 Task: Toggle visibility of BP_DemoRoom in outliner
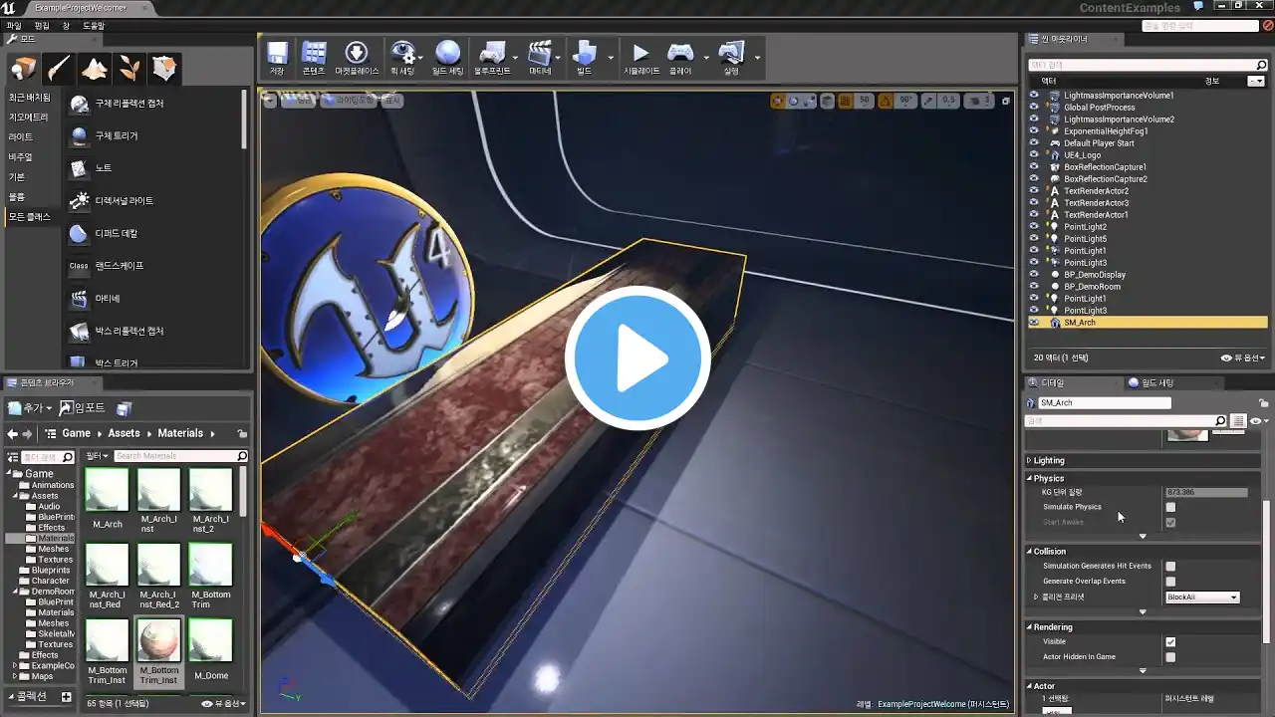click(1034, 287)
